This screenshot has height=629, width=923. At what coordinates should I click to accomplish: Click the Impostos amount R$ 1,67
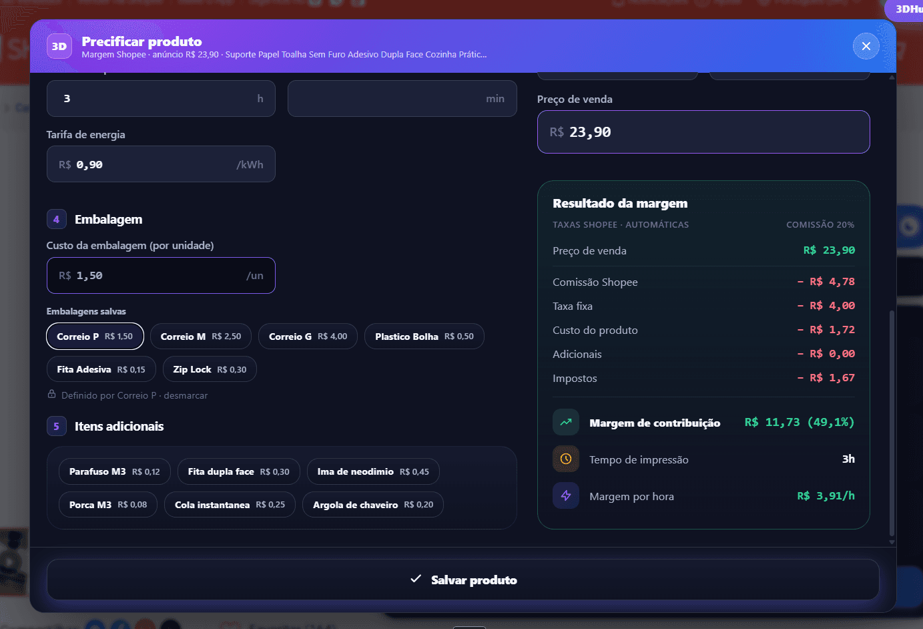click(x=826, y=378)
